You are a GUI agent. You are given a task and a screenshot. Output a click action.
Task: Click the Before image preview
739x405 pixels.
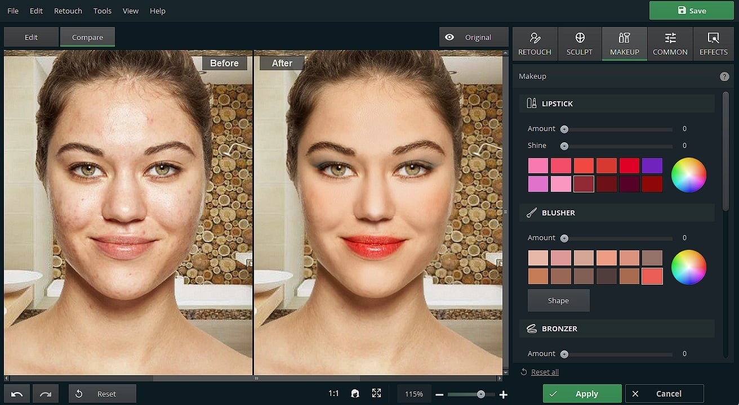click(128, 213)
